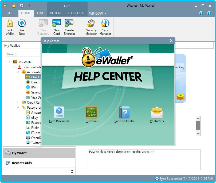This screenshot has height=183, width=216.
Task: Open the Help Document icon
Action: pos(59,112)
